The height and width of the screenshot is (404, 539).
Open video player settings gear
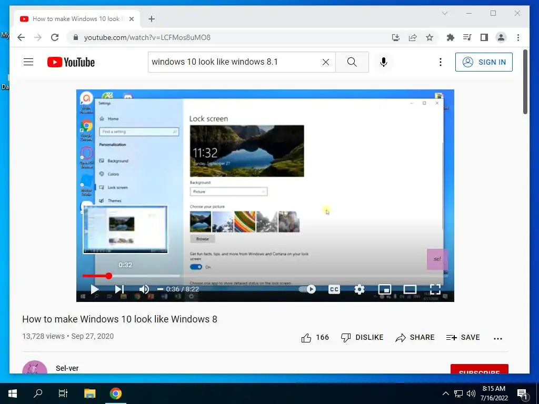(359, 289)
